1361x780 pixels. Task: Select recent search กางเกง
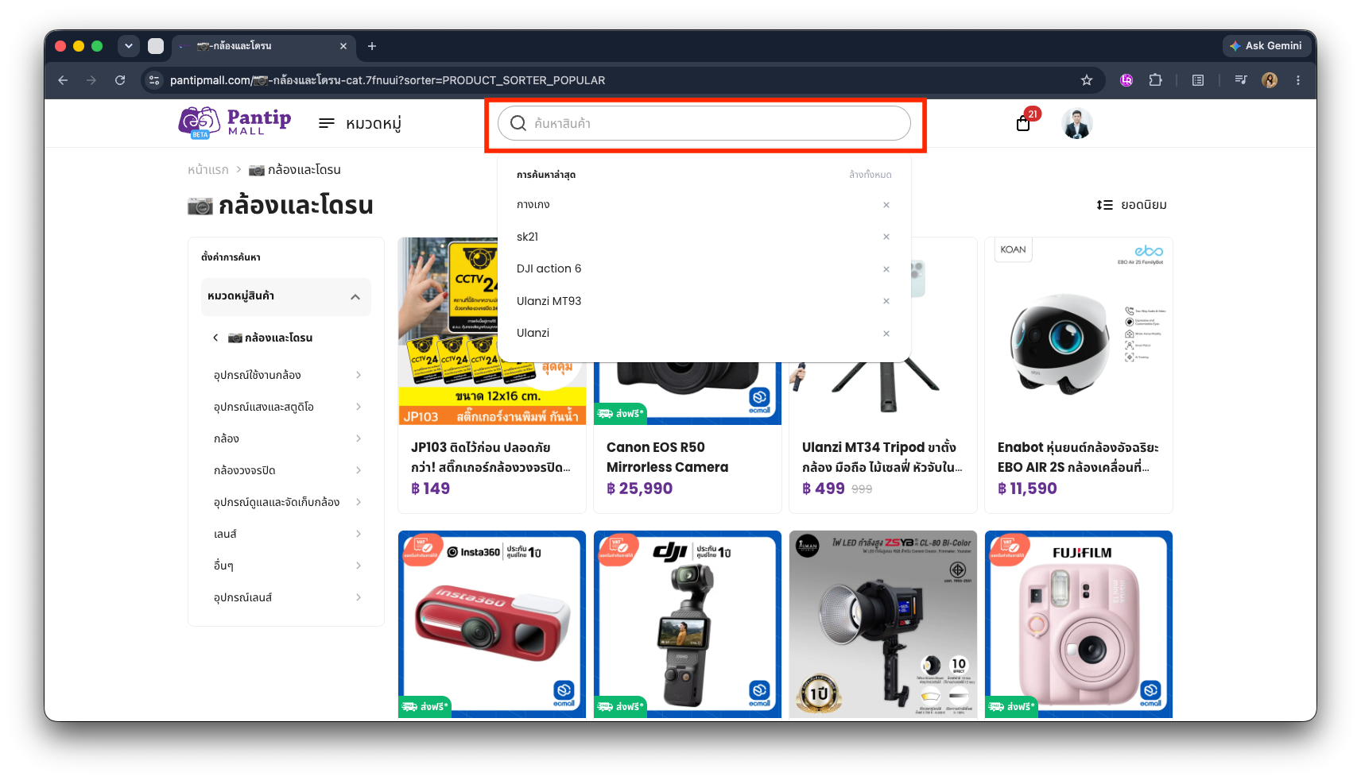tap(533, 205)
